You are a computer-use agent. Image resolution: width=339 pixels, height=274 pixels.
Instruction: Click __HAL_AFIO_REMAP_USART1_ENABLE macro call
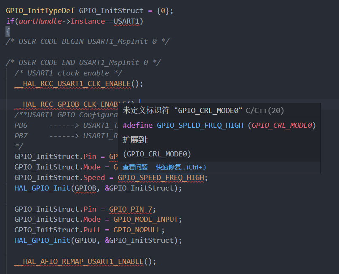click(79, 262)
